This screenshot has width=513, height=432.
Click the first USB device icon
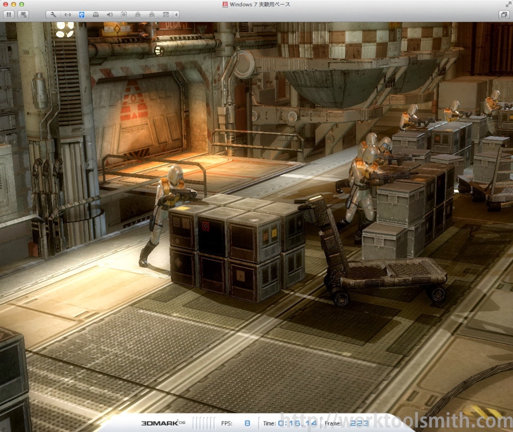(138, 15)
